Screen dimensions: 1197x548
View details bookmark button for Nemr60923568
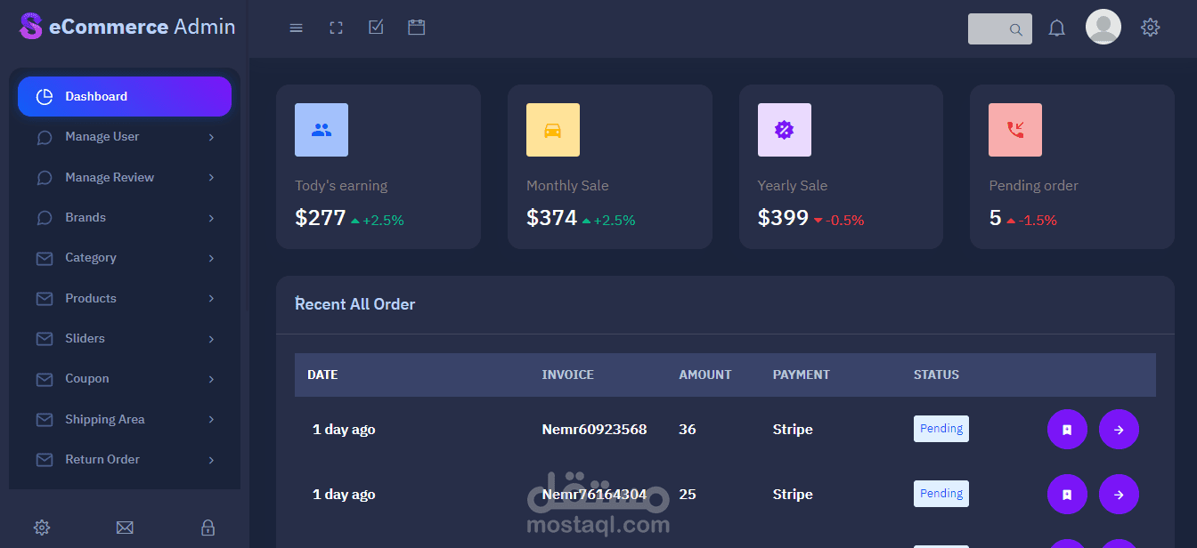(1067, 430)
